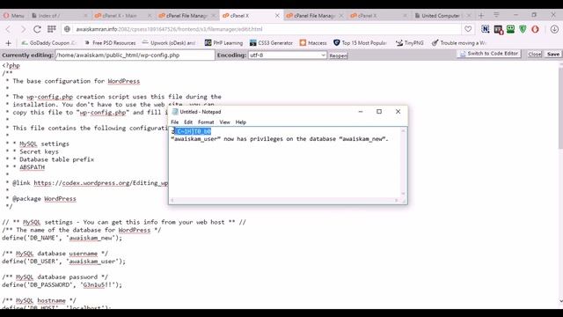The image size is (563, 317).
Task: Switch to Code Editor
Action: click(489, 54)
